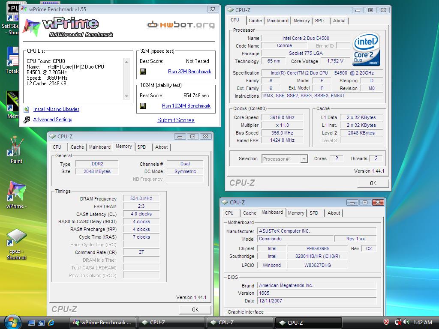
Task: Click the save icon beside Run 32M Benchmark
Action: (143, 72)
